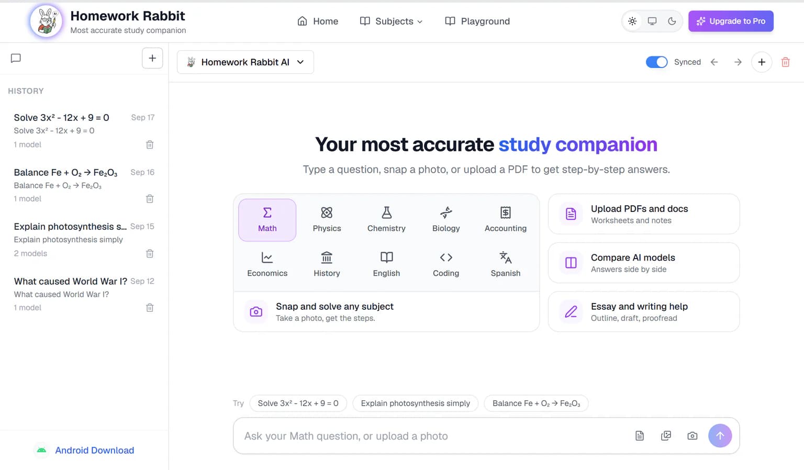Add a model with the circular plus button
The image size is (804, 470).
click(762, 62)
